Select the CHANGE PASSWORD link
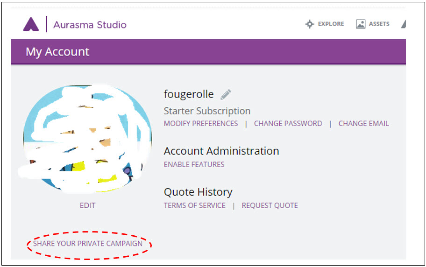The image size is (426, 267). (288, 124)
